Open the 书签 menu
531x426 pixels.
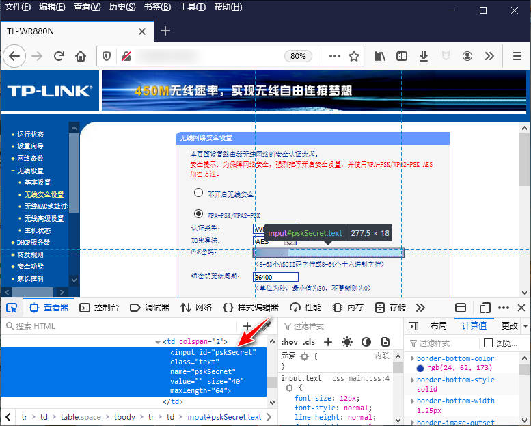[x=157, y=7]
